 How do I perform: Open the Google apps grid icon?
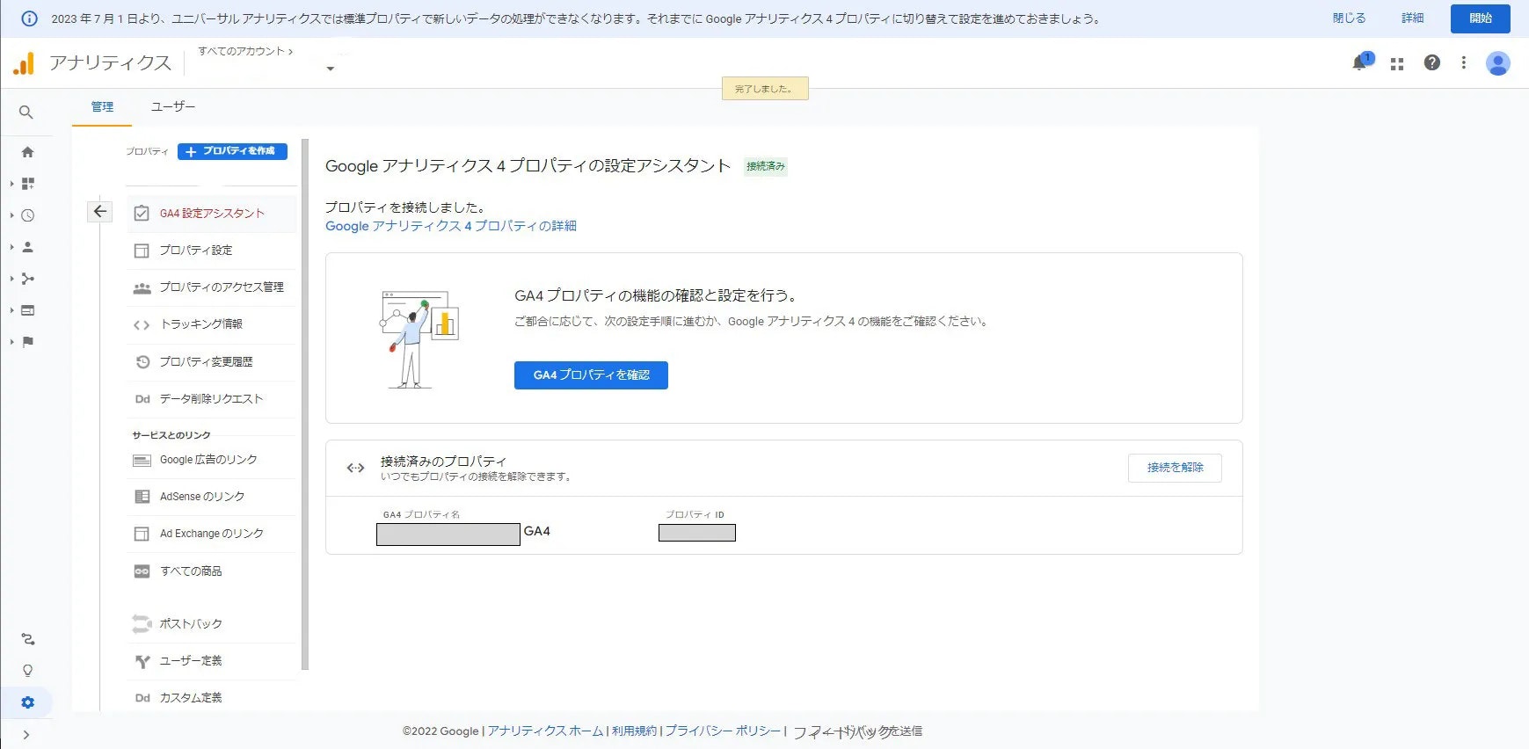click(1397, 63)
